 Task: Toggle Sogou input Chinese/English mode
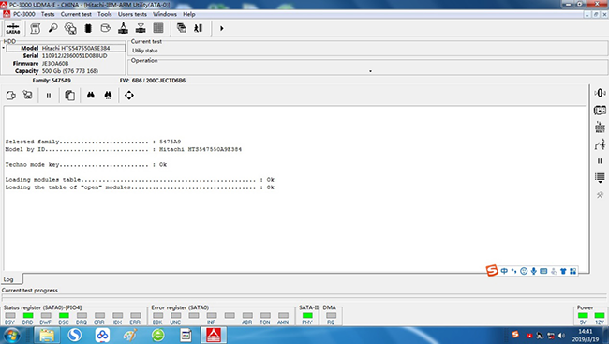(504, 271)
